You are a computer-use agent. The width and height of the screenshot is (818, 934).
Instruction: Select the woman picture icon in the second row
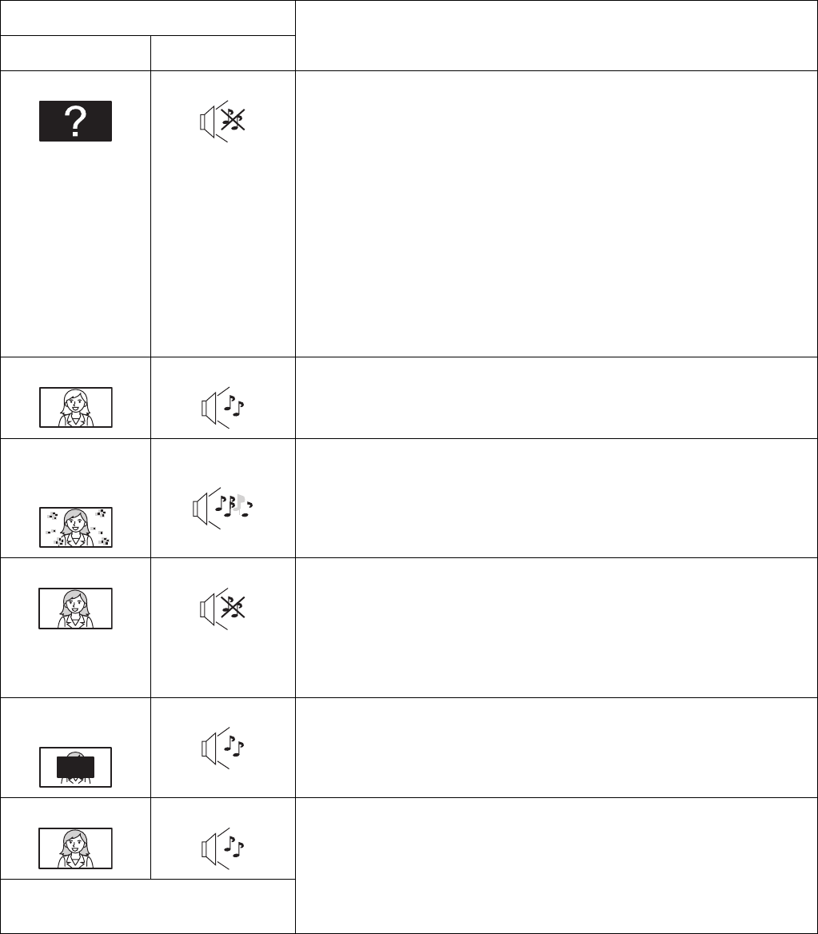click(x=75, y=407)
